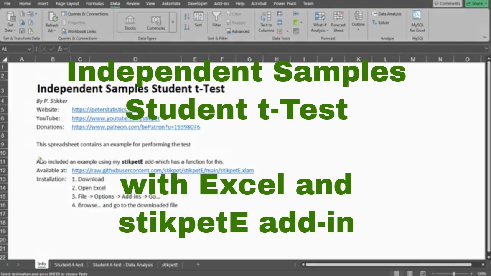This screenshot has width=491, height=276.
Task: Select all cells corner button
Action: [x=4, y=59]
